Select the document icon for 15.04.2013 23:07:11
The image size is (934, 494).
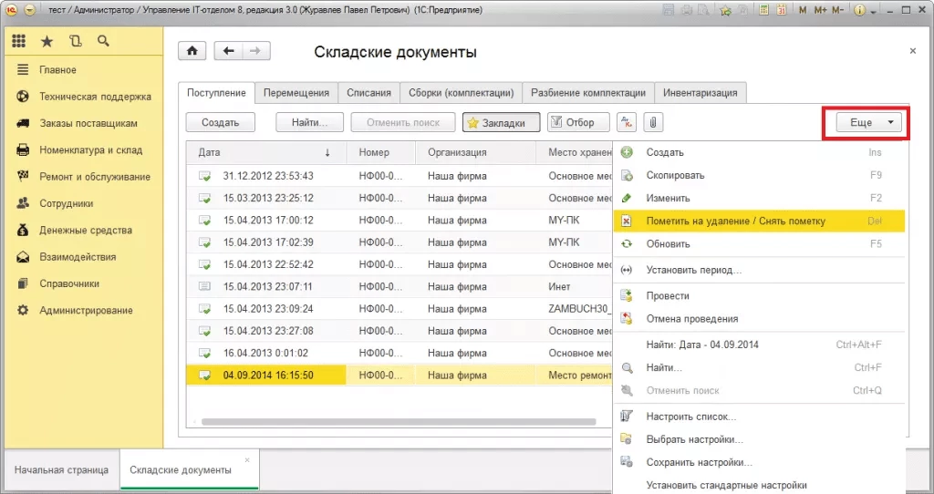[x=204, y=286]
